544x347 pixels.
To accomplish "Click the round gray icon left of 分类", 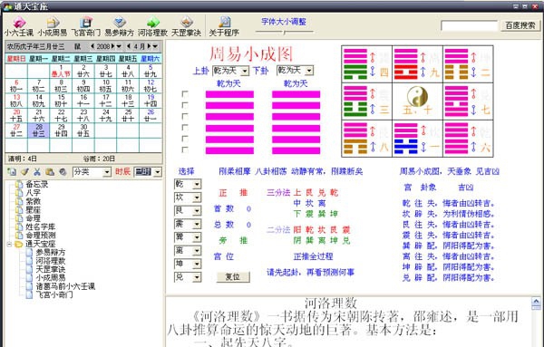I will pyautogui.click(x=63, y=171).
